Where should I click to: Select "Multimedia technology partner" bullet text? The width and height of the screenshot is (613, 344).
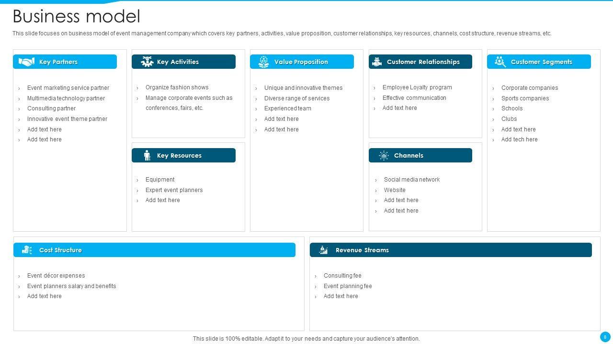coord(66,98)
